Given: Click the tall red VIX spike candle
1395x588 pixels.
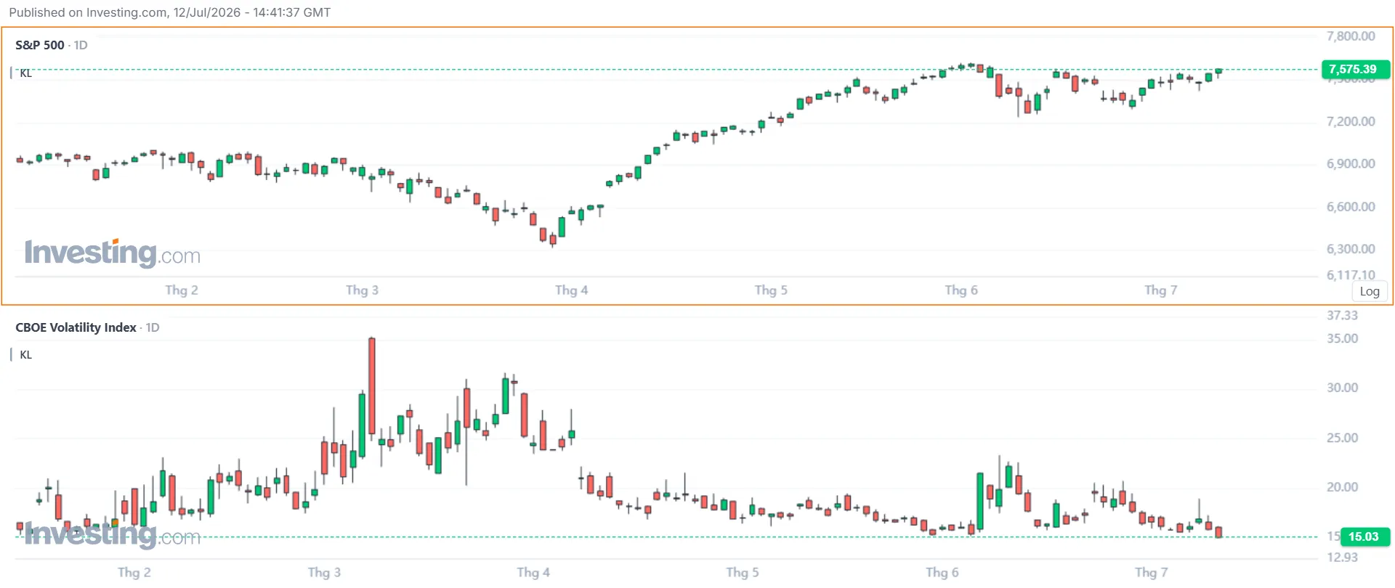Looking at the screenshot, I should 372,387.
